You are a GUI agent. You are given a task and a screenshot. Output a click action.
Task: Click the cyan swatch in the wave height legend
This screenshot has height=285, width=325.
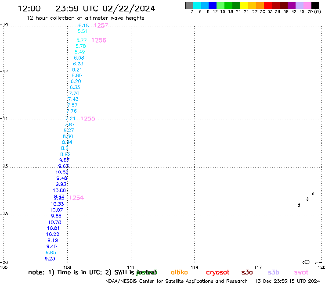click(x=197, y=5)
